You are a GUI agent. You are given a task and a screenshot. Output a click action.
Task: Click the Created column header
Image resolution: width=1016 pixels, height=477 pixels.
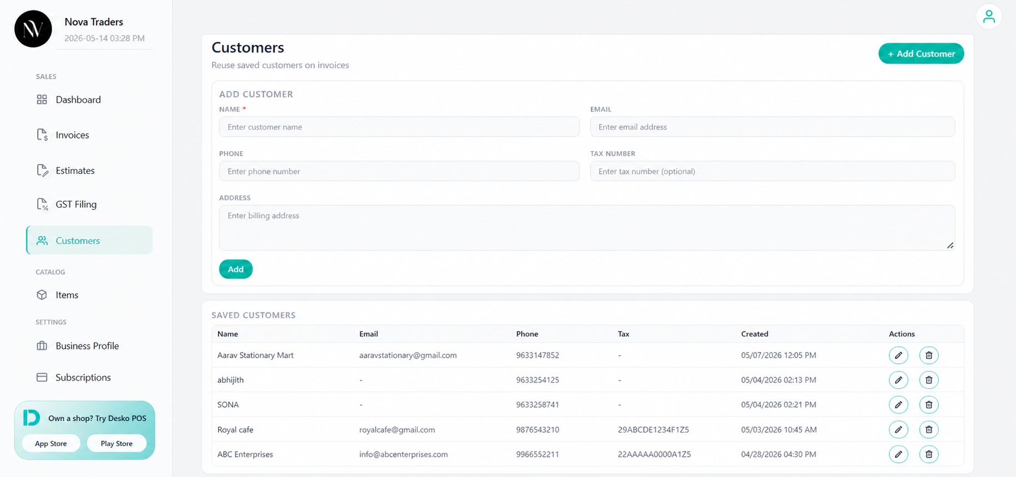tap(754, 334)
